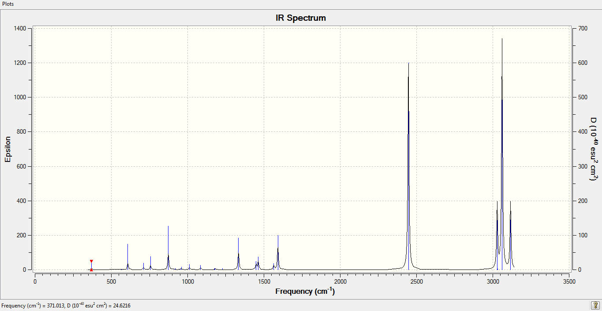Click the IR Spectrum plot title
This screenshot has width=602, height=311.
[x=301, y=18]
